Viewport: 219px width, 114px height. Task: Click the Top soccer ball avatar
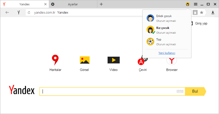[x=150, y=41]
